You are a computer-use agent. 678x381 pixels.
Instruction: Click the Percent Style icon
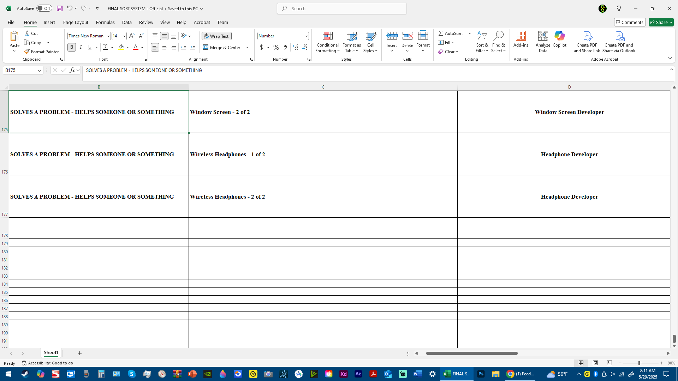coord(276,47)
